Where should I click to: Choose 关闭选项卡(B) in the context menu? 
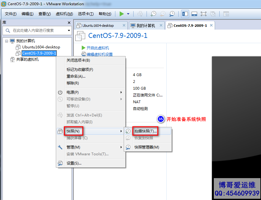click(91, 60)
